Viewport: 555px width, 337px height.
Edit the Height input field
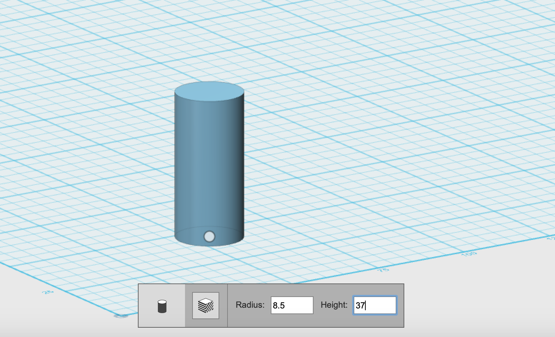pos(375,305)
